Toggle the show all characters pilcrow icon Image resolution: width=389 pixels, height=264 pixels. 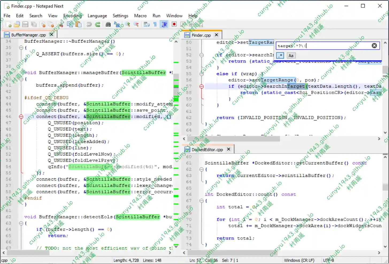click(155, 24)
